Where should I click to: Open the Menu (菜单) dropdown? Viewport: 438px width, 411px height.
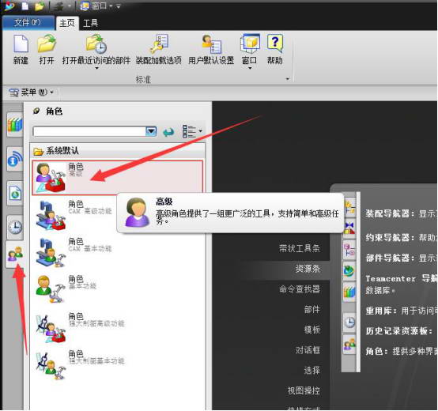[x=31, y=92]
